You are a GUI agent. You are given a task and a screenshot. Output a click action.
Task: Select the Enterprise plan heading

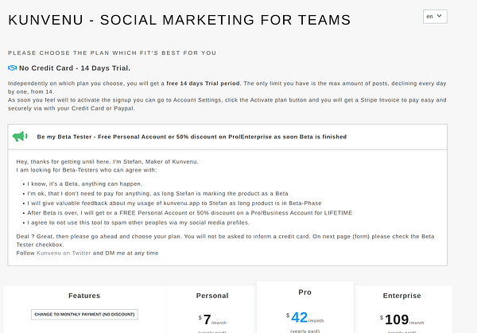[401, 296]
